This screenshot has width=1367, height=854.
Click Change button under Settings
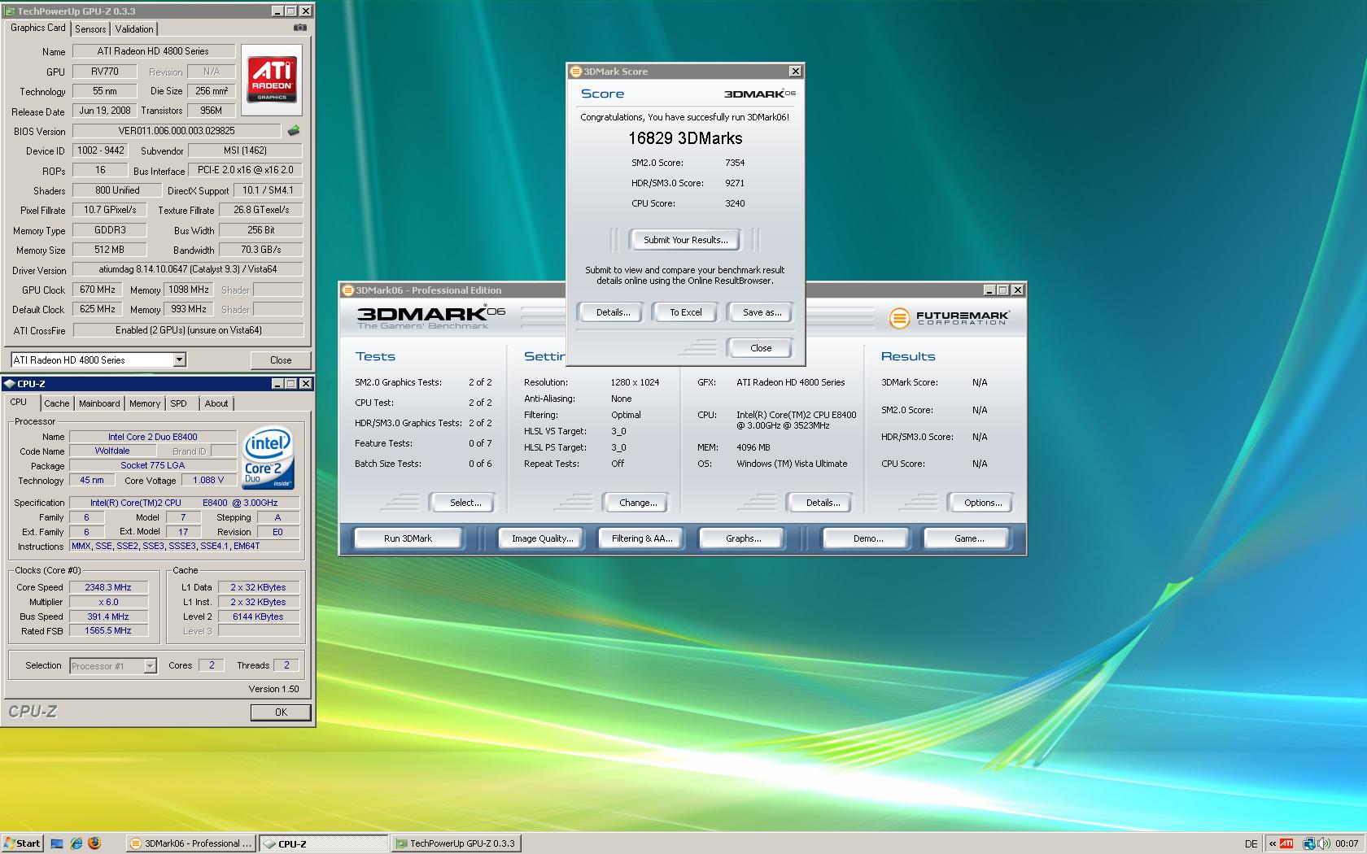point(638,503)
